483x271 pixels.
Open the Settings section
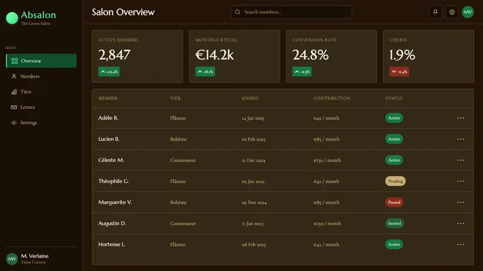[41, 123]
